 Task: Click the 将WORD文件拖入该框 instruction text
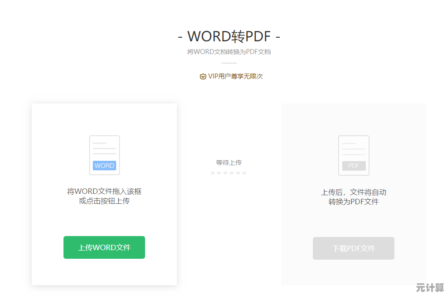click(104, 192)
